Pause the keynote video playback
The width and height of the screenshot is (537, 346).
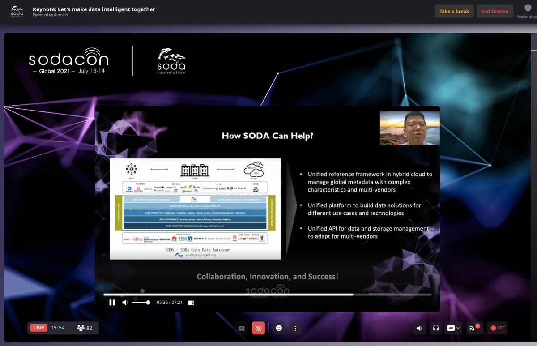pos(112,303)
